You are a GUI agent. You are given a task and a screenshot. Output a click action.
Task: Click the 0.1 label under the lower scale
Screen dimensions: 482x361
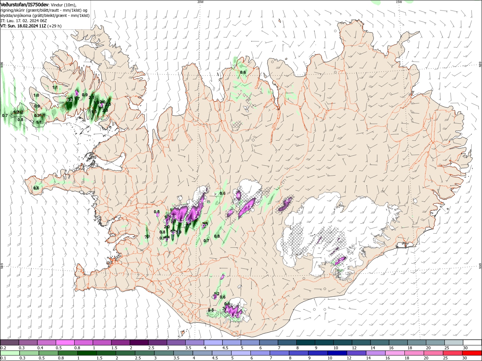tap(3, 358)
